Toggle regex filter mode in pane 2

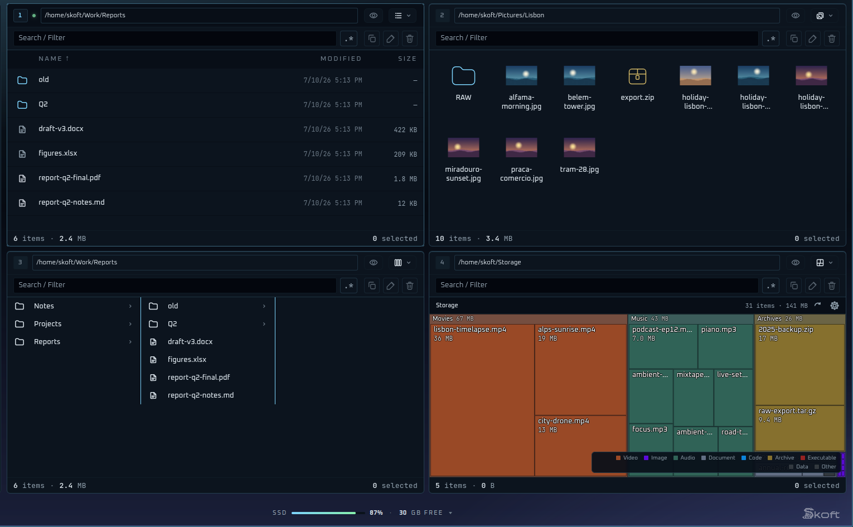(771, 38)
